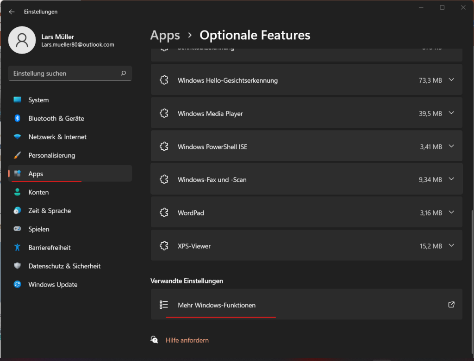The height and width of the screenshot is (361, 474).
Task: Click the 9,34 MB size value
Action: [430, 180]
